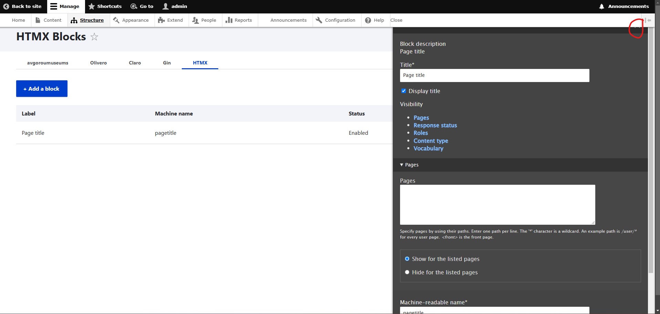Bookmark HTMX Blocks with the star icon

[x=94, y=37]
